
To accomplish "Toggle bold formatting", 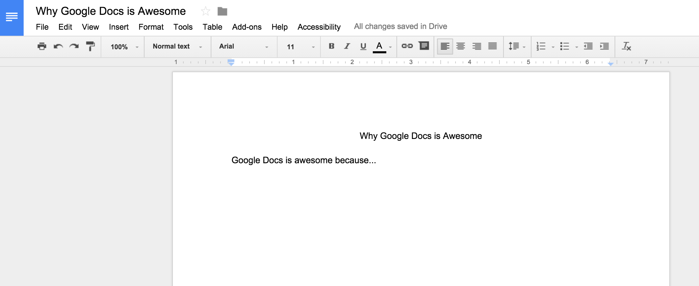I will point(331,46).
